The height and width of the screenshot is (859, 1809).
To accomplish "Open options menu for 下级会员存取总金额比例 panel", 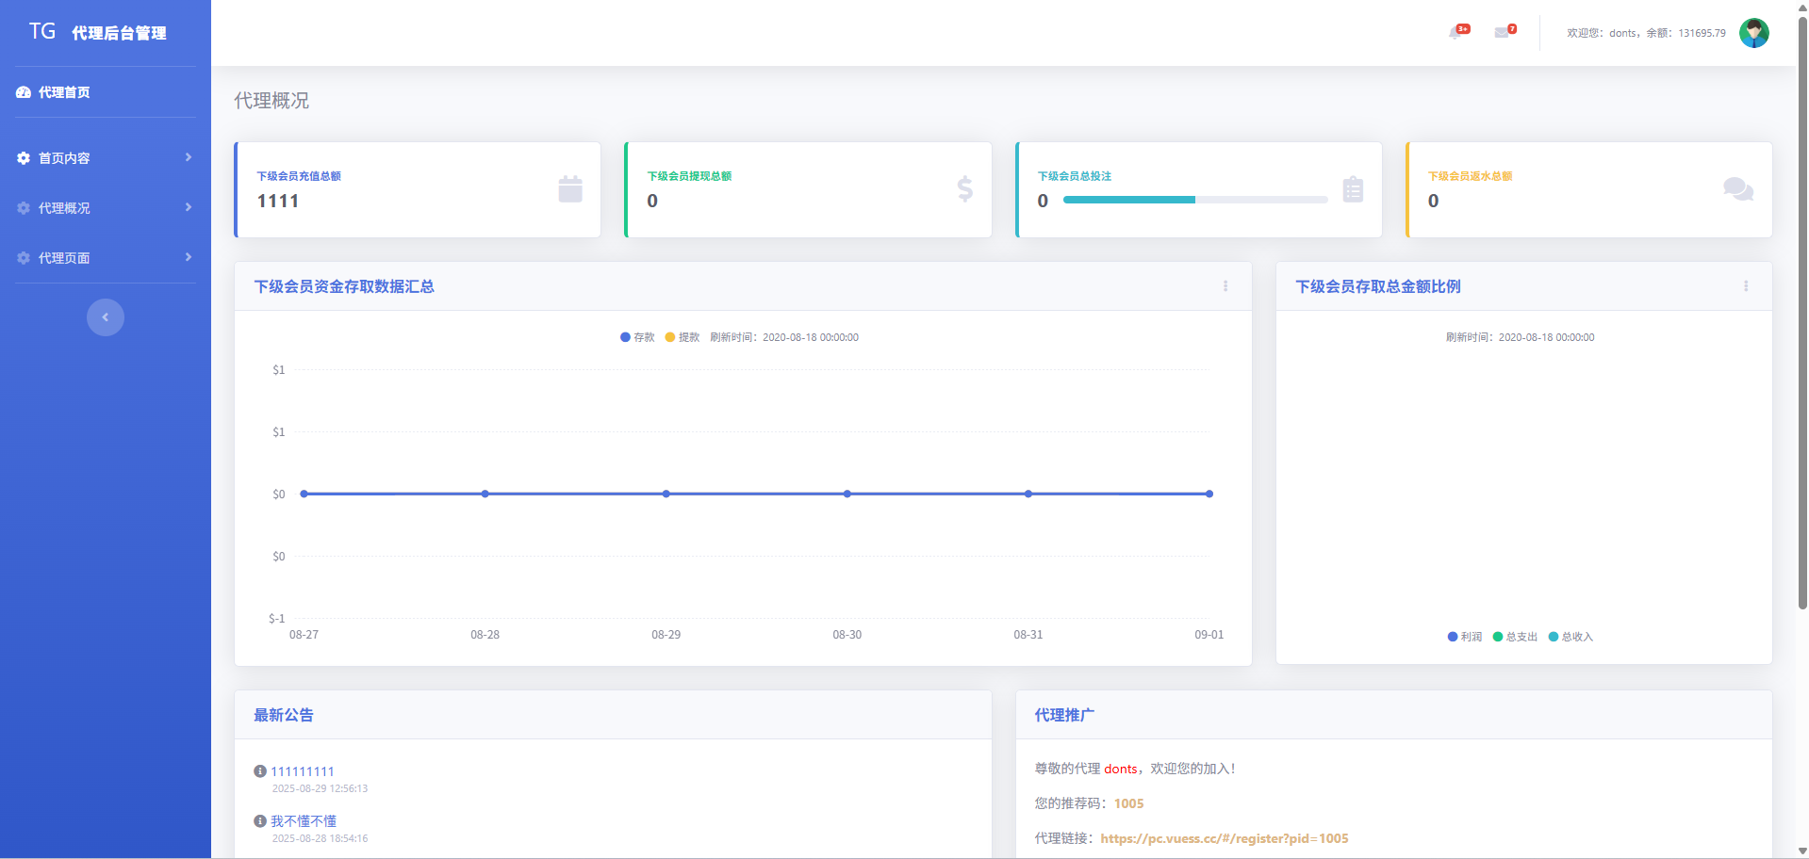I will pos(1746,286).
